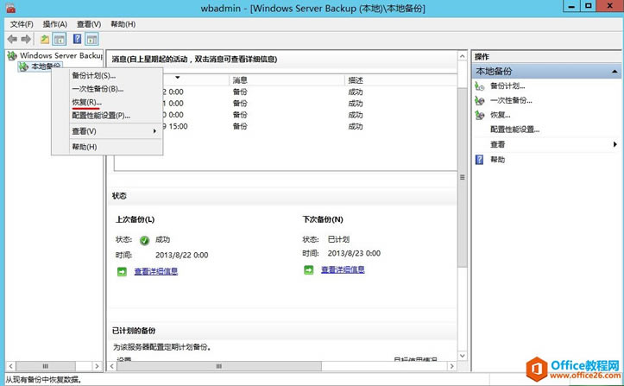Screen dimensions: 624x386
Task: Click the 2013/8/22 0:00 last backup time
Action: (x=182, y=256)
